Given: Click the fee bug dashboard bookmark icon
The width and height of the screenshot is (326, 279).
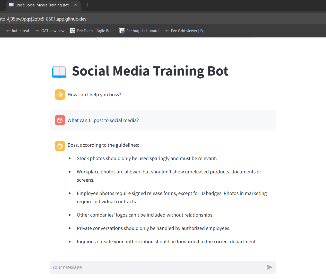Looking at the screenshot, I should coord(122,31).
